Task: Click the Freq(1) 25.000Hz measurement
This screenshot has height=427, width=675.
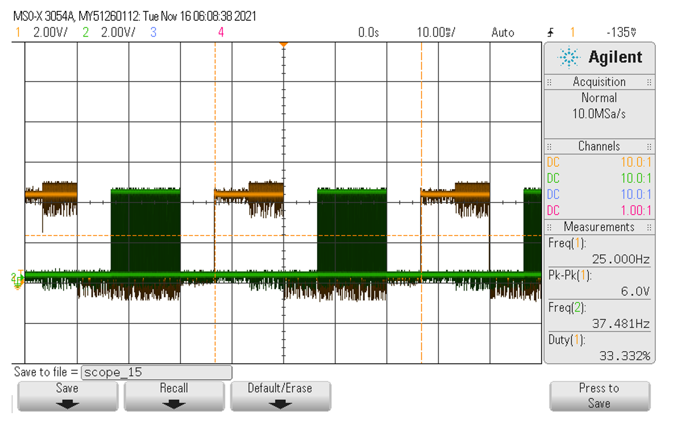Action: pos(599,251)
